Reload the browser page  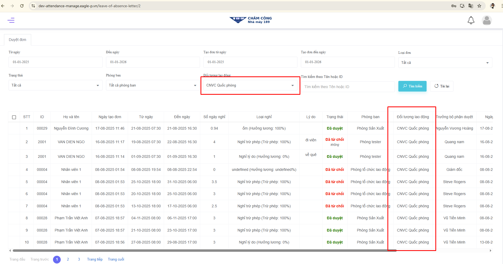(22, 6)
